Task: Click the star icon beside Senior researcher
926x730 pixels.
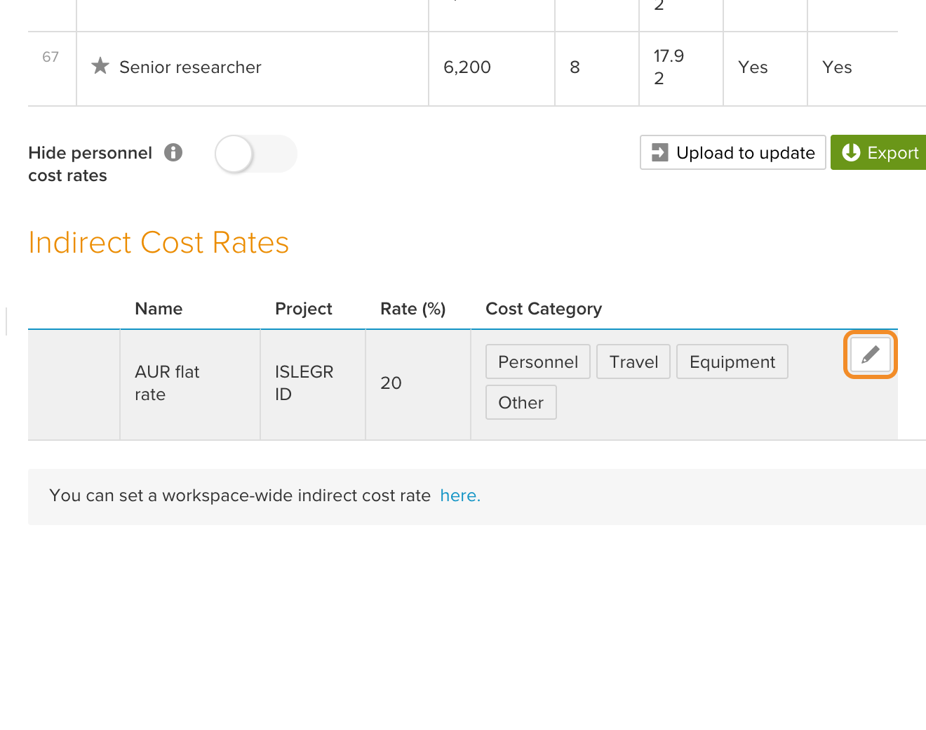Action: click(x=100, y=66)
